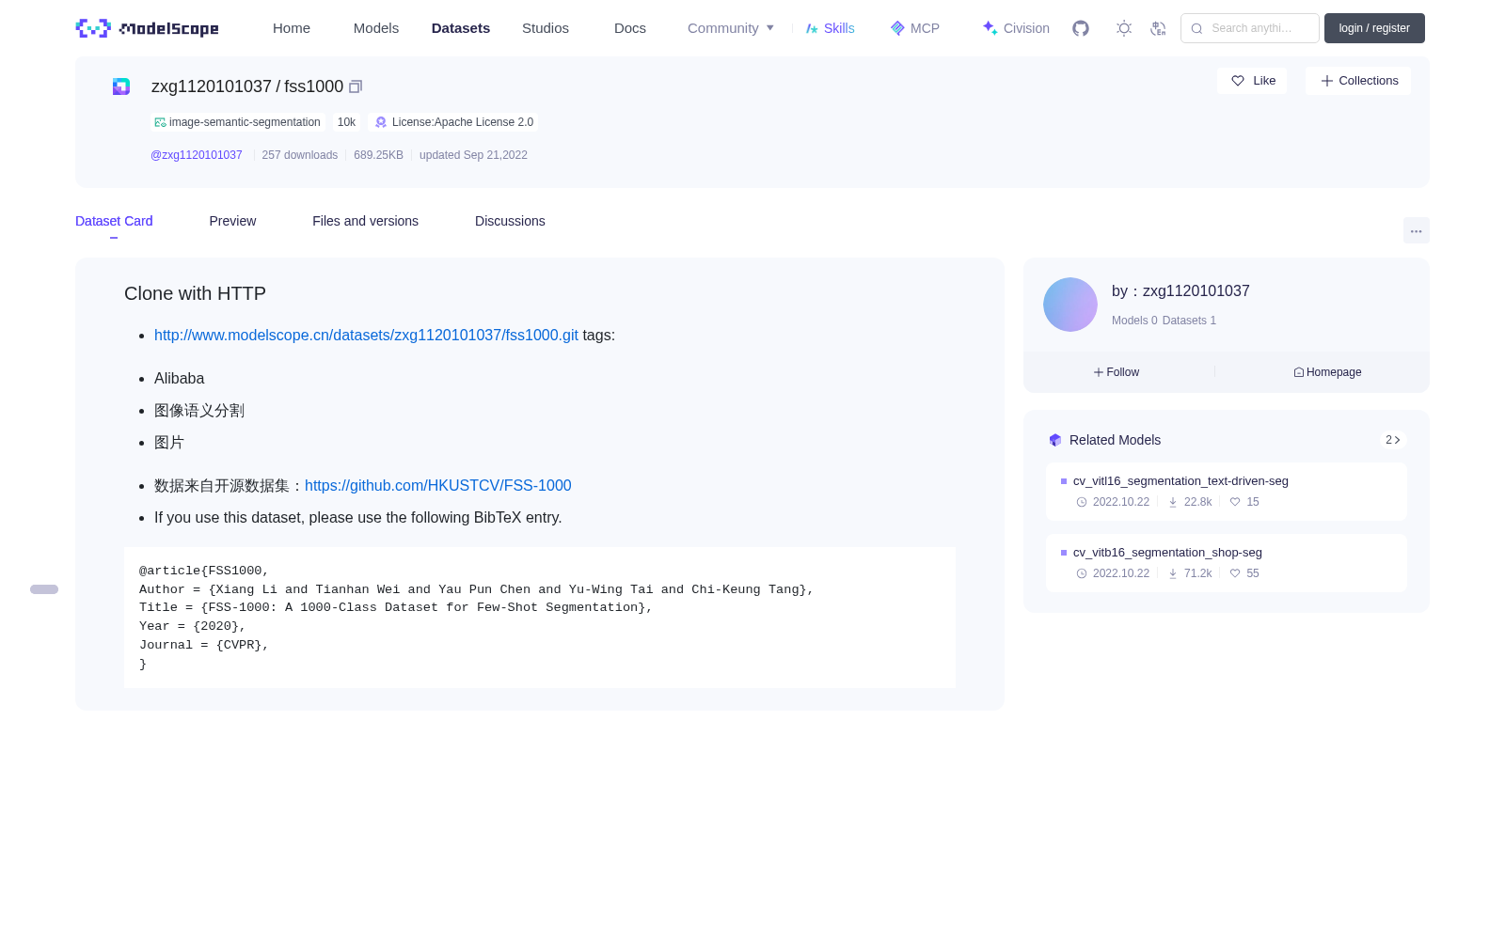This screenshot has width=1505, height=940.
Task: Click the 'Alibaba' tag text
Action: (x=180, y=379)
